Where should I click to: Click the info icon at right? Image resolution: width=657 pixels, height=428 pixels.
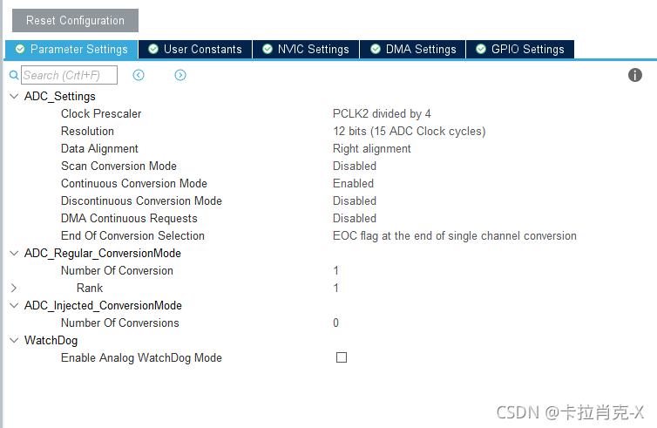point(635,75)
